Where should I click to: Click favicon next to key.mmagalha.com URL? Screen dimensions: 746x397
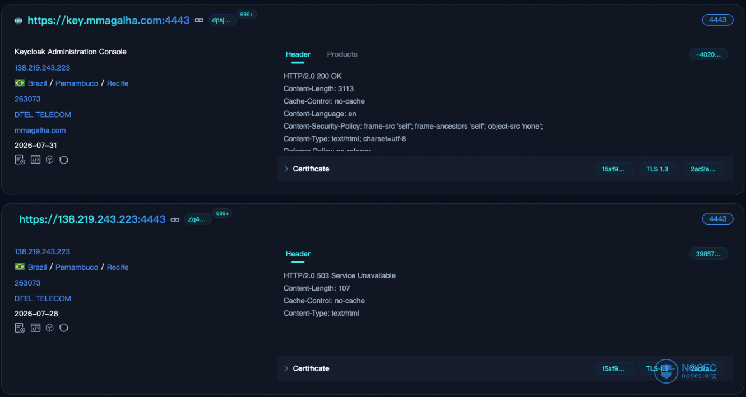pyautogui.click(x=18, y=21)
